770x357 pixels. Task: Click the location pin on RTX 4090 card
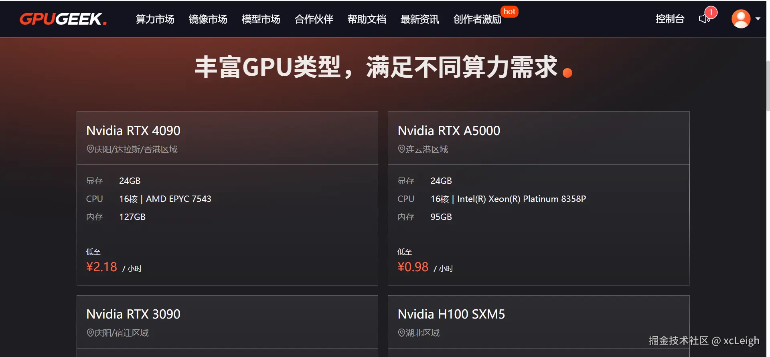tap(90, 149)
